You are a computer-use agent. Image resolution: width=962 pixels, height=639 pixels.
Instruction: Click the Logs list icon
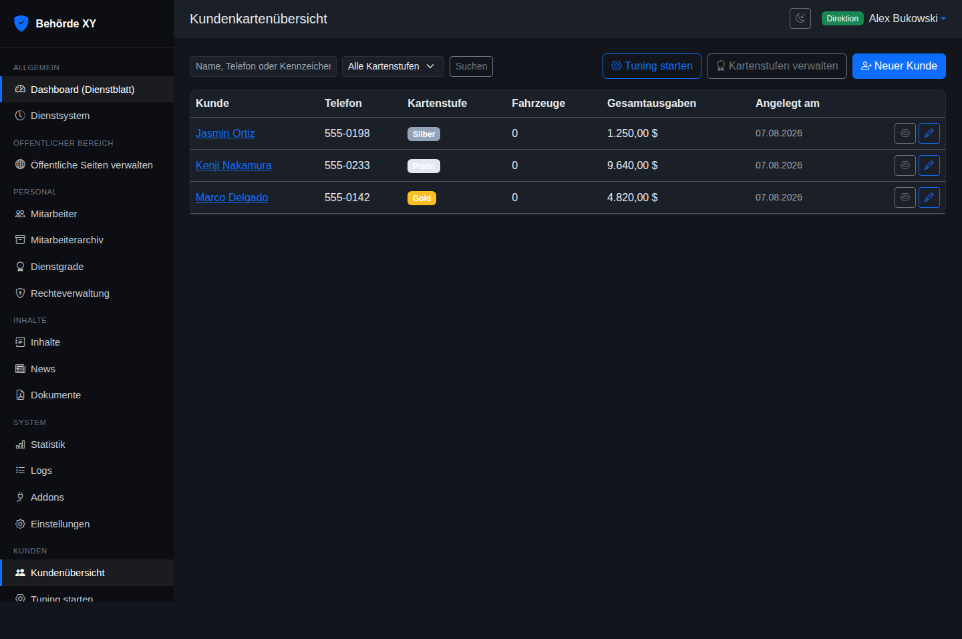[20, 471]
